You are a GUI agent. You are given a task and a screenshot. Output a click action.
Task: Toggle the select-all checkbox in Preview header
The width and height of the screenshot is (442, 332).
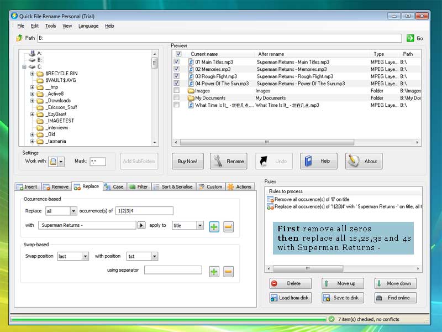pos(178,54)
